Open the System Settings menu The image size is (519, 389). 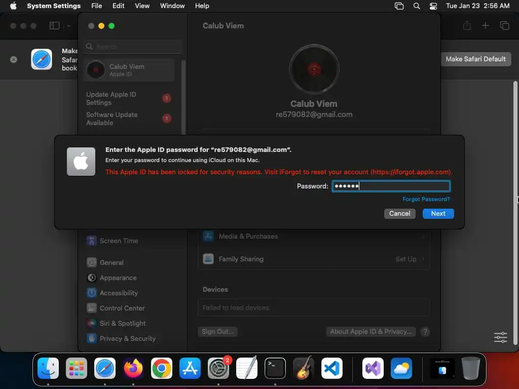point(54,6)
